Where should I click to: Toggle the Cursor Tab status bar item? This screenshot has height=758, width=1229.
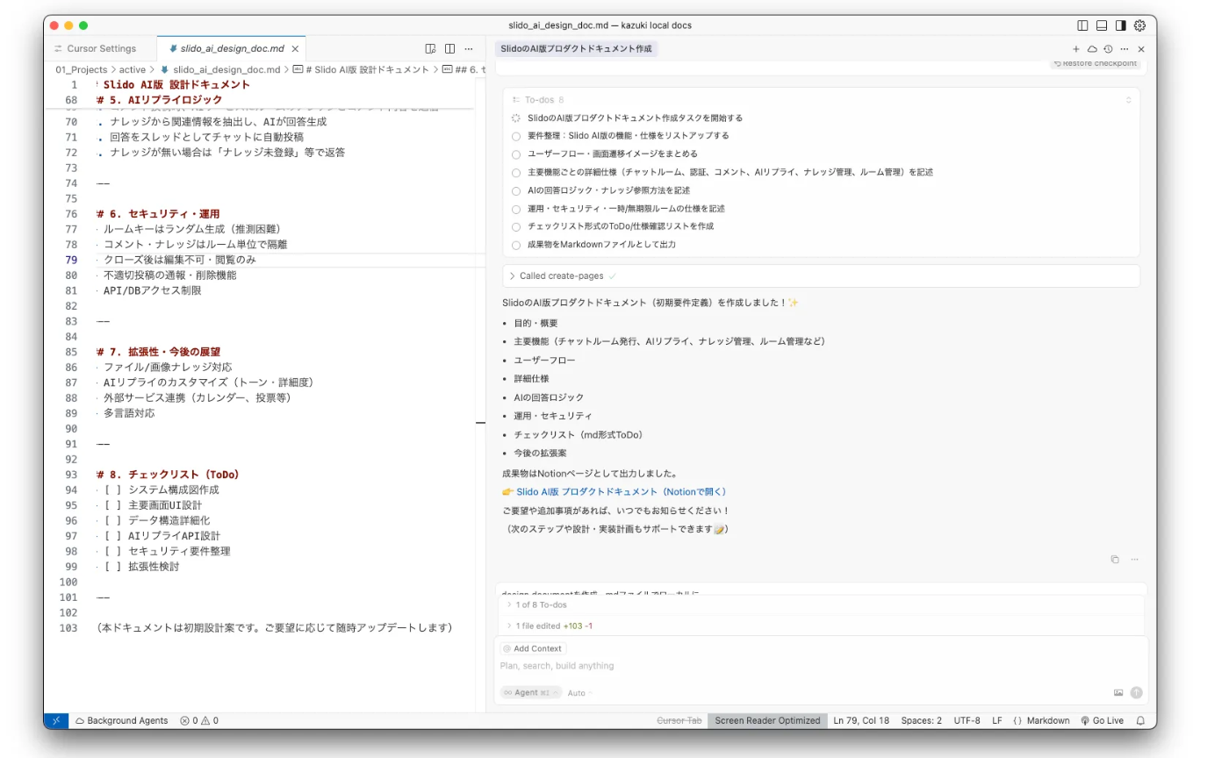pos(679,720)
